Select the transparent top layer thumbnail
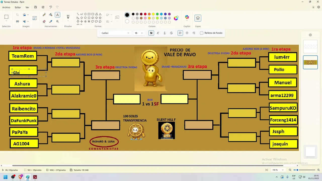Viewport: 322px width, 181px height. coord(310,47)
